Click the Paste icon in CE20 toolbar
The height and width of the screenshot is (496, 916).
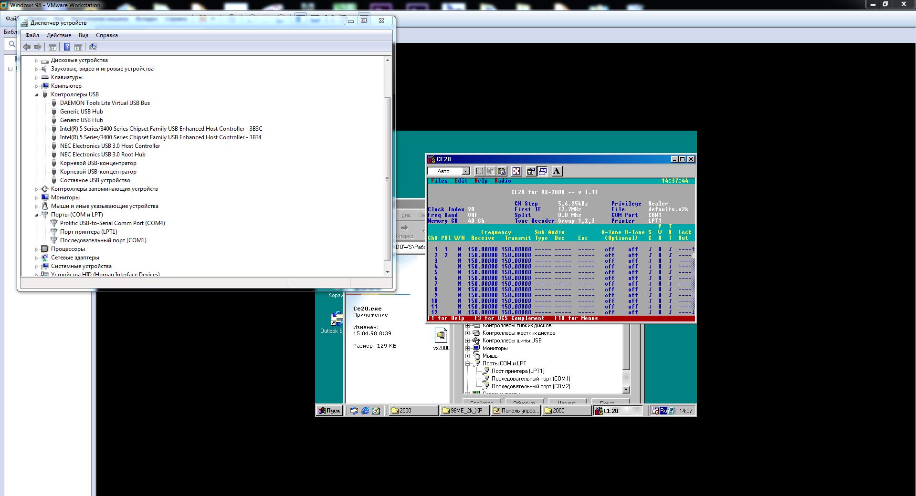click(502, 171)
